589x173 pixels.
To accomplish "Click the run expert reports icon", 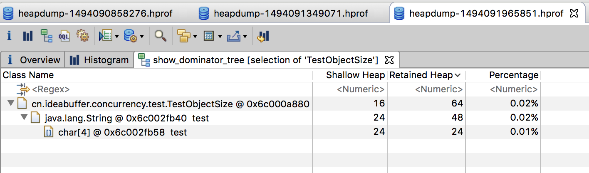I will pos(131,36).
